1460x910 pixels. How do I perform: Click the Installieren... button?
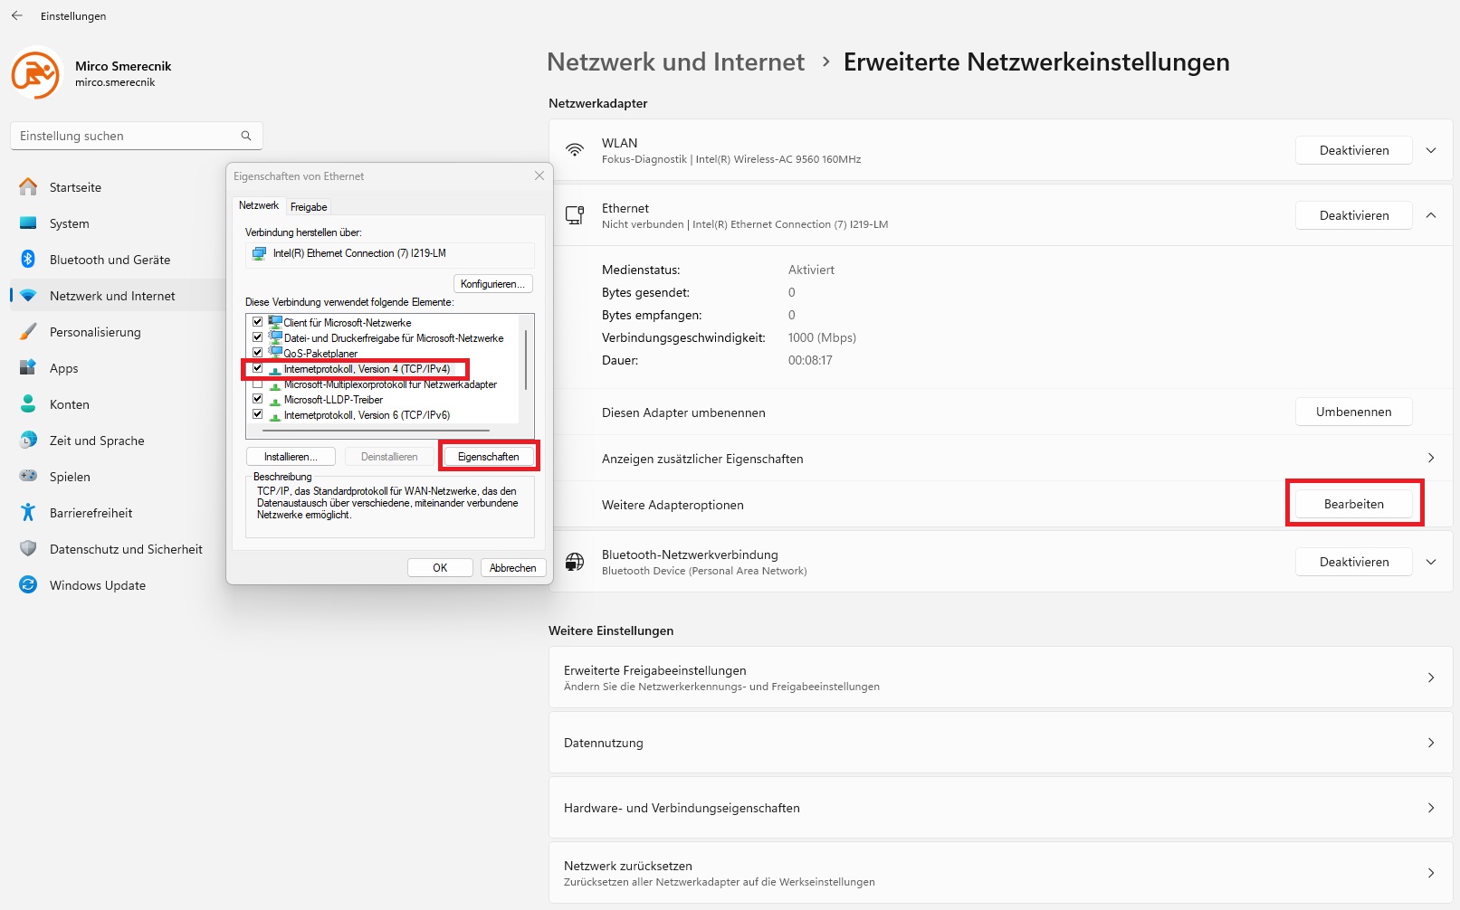[291, 457]
